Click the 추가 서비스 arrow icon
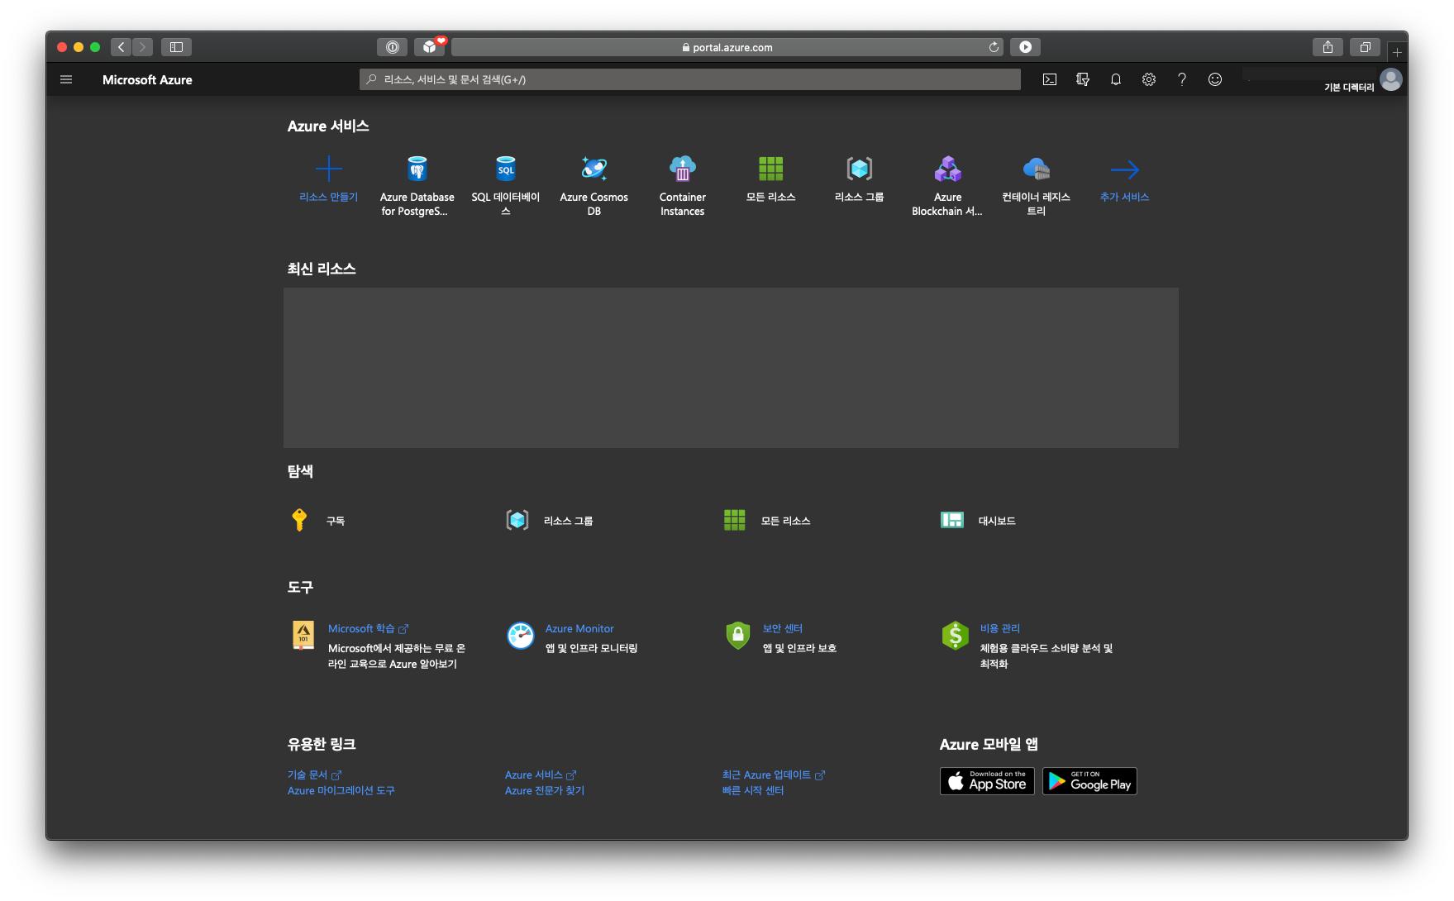1454x901 pixels. (x=1125, y=169)
